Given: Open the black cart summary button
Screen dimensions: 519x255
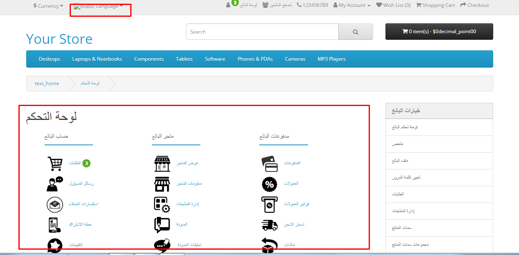Looking at the screenshot, I should [439, 32].
